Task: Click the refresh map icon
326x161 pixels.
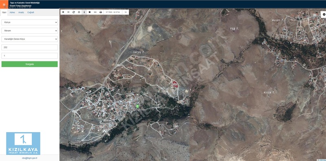Action: pos(74,12)
